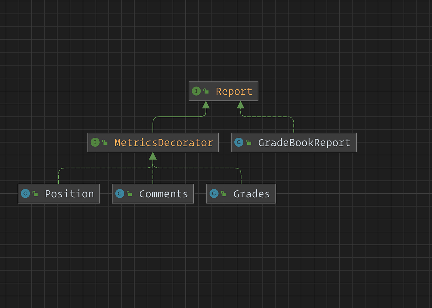Expand the MetricsDecorator node details
Image resolution: width=432 pixels, height=308 pixels.
pyautogui.click(x=163, y=142)
